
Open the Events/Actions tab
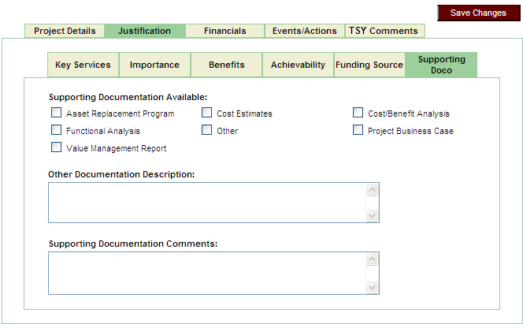point(304,31)
